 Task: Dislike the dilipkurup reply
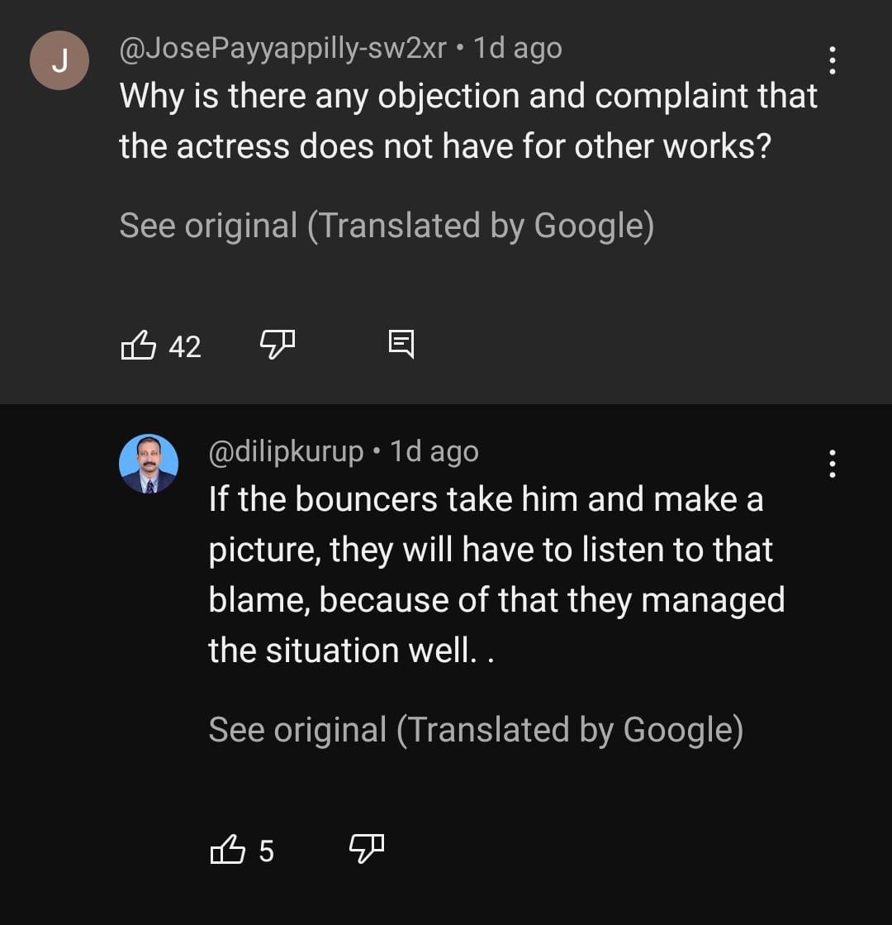367,846
